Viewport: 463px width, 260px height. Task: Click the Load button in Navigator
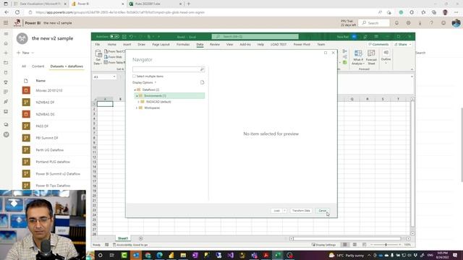tap(276, 211)
